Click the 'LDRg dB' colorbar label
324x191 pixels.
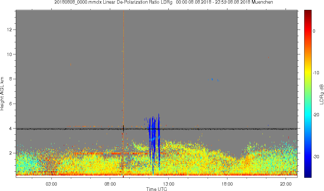coord(321,94)
